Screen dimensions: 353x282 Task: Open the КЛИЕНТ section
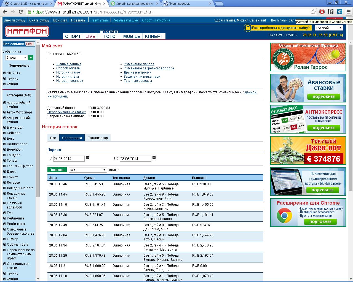pyautogui.click(x=154, y=36)
